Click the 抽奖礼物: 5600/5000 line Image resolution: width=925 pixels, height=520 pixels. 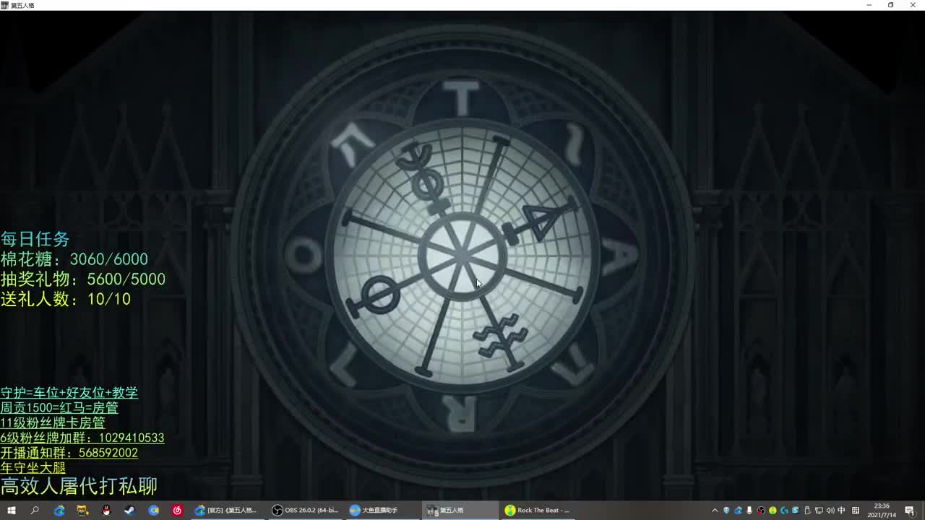click(x=82, y=279)
